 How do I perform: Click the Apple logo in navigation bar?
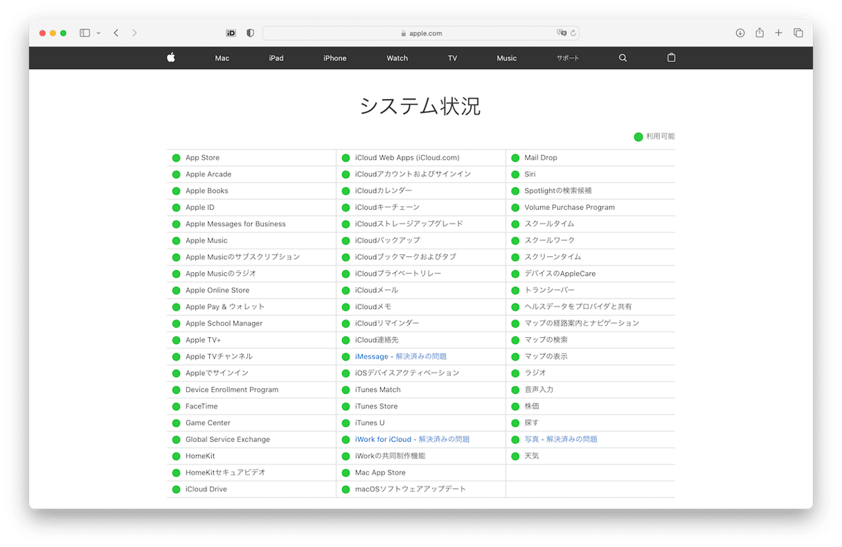click(x=171, y=58)
